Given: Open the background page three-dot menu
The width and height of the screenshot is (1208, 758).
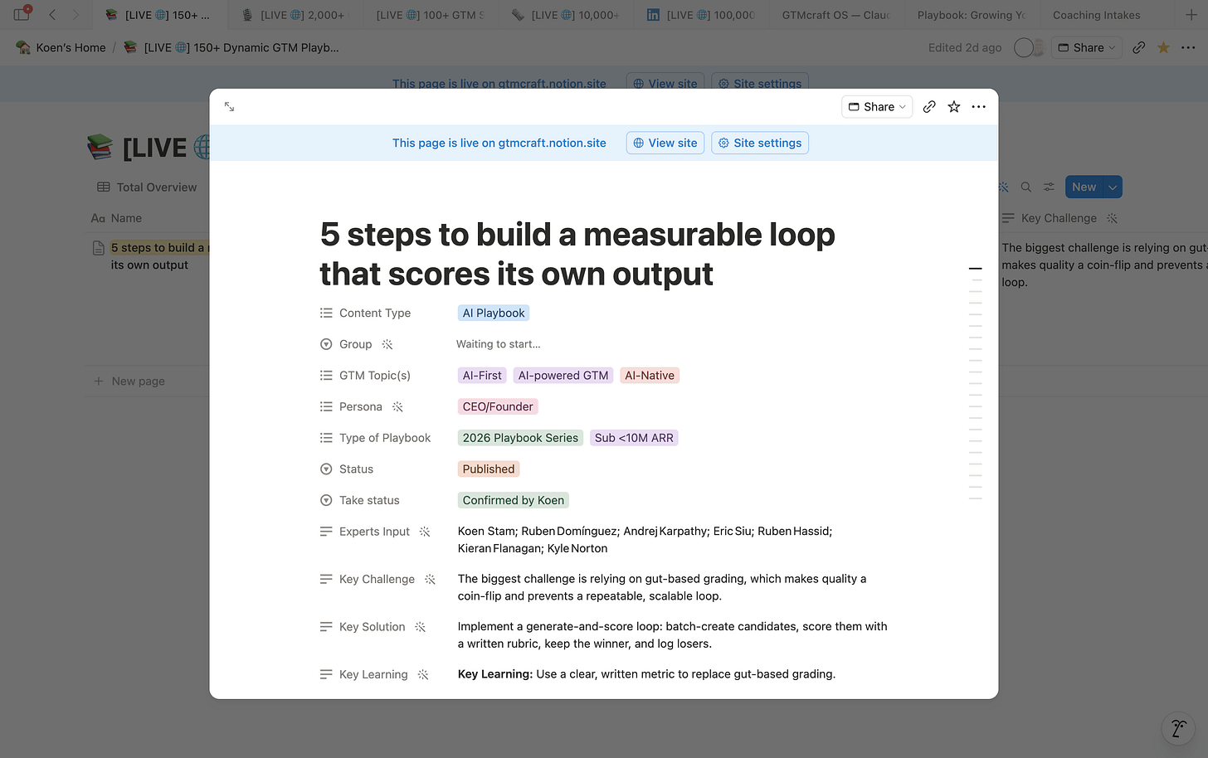Looking at the screenshot, I should point(1188,48).
